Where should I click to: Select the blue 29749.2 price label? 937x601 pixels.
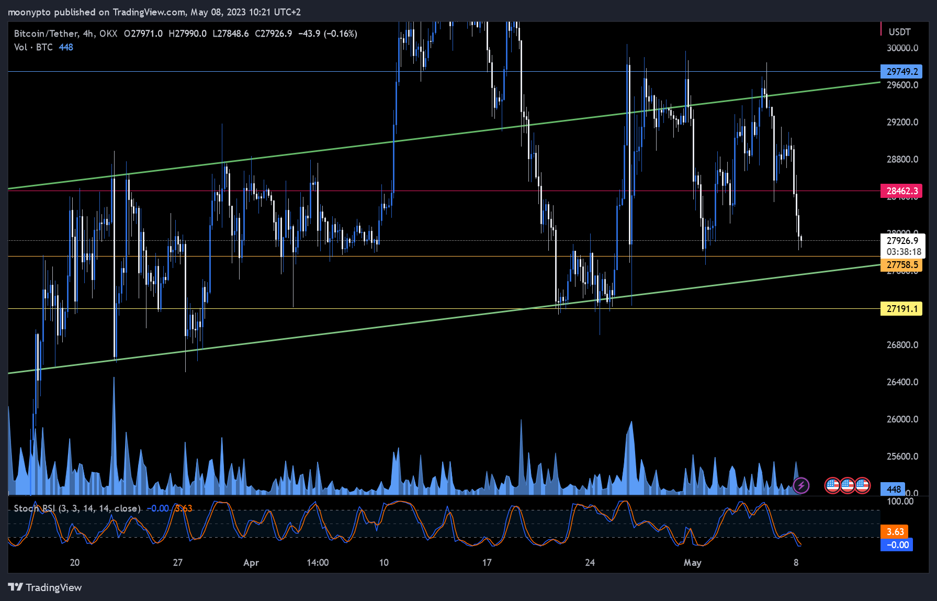tap(901, 71)
